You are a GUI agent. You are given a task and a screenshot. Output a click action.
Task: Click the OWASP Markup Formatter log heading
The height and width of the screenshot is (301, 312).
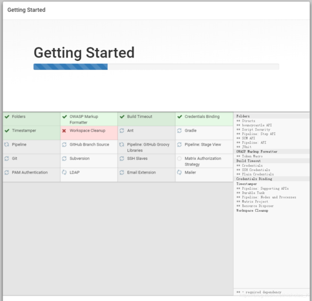coord(256,152)
